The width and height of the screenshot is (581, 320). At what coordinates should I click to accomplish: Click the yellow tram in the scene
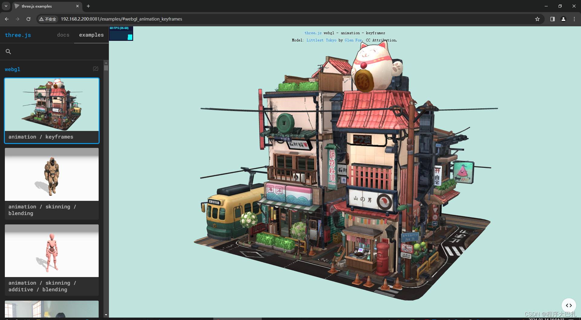click(x=233, y=212)
